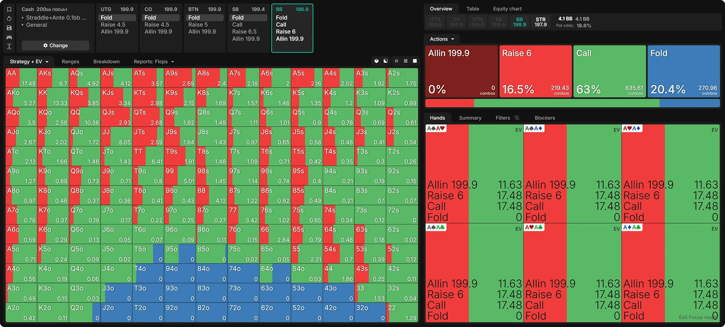Select the compact crosshair matrix view
Viewport: 725px width, 327px height.
coord(396,61)
